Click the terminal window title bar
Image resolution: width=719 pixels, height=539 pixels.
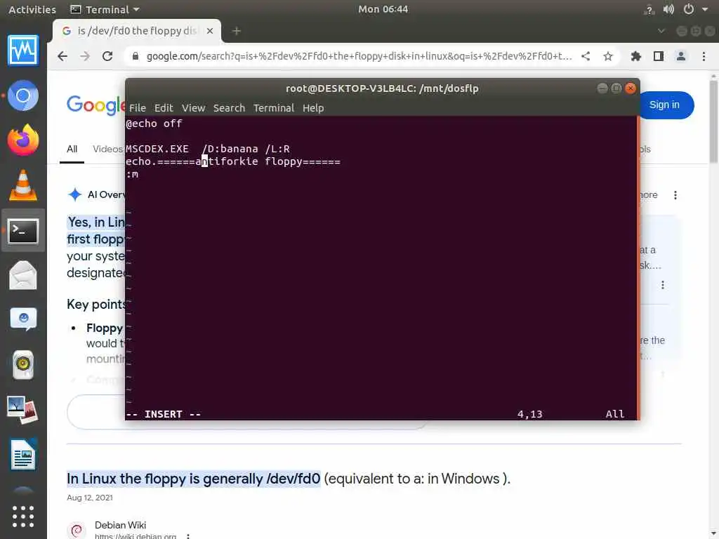pos(382,88)
